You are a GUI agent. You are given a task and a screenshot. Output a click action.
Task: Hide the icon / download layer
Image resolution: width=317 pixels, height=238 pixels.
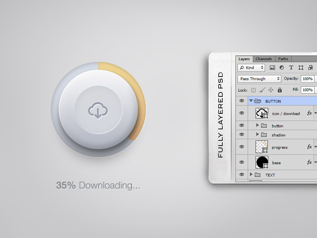click(242, 113)
